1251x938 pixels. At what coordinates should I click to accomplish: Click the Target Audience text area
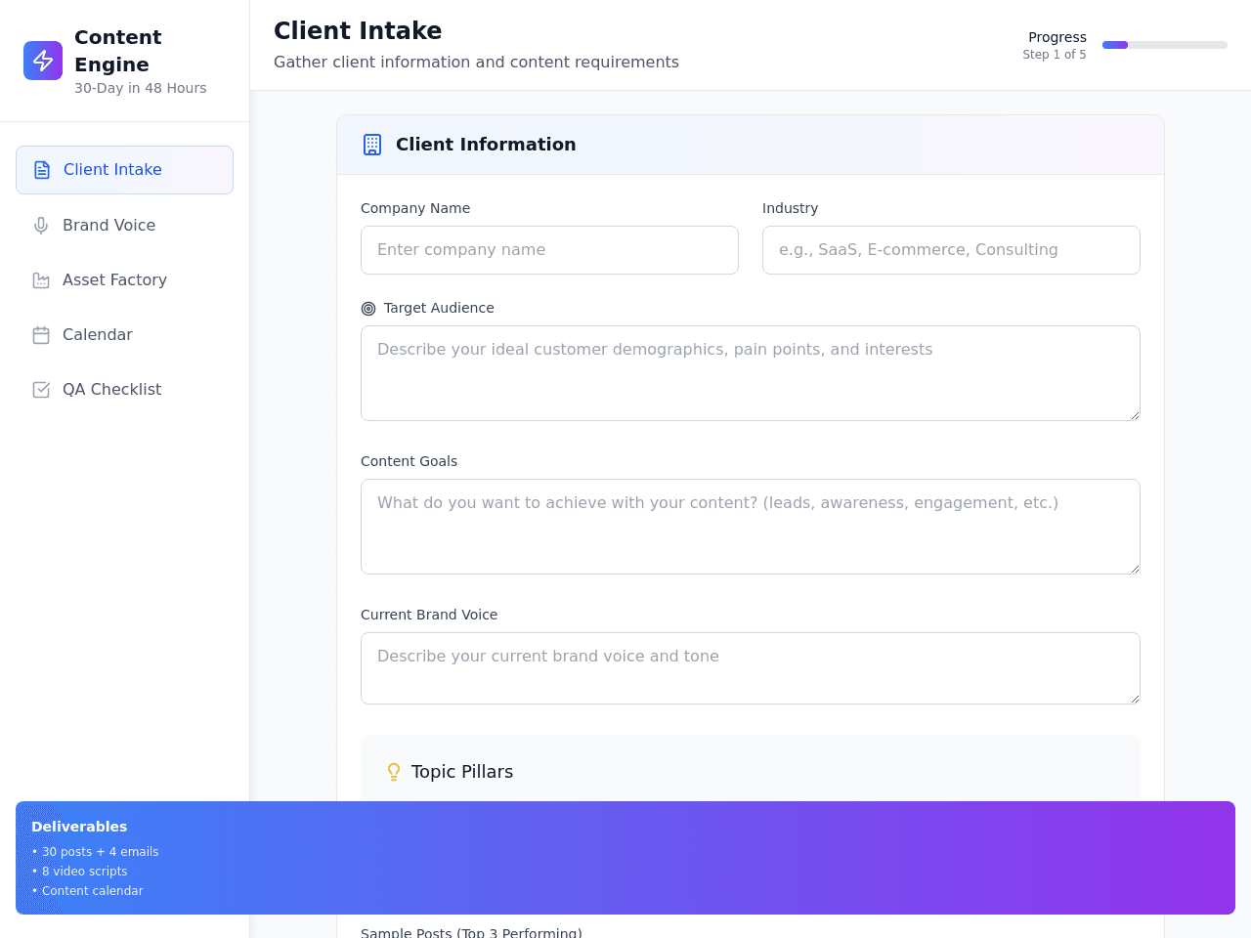point(751,373)
